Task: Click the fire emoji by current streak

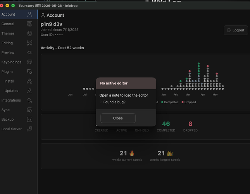Action: (x=132, y=153)
